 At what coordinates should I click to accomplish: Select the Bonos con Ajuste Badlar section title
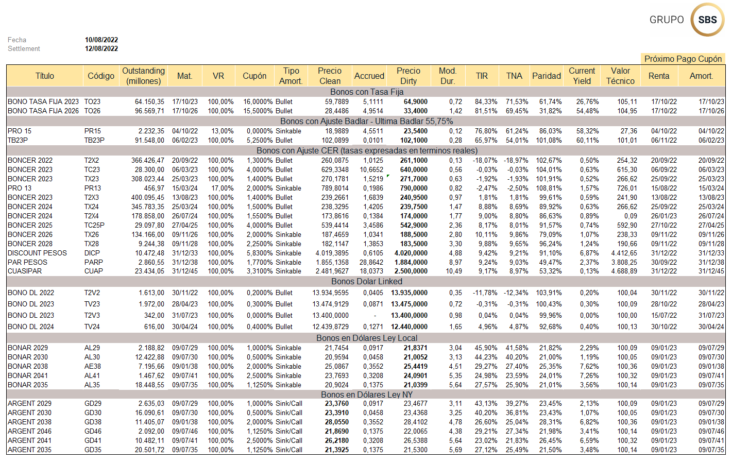[367, 121]
